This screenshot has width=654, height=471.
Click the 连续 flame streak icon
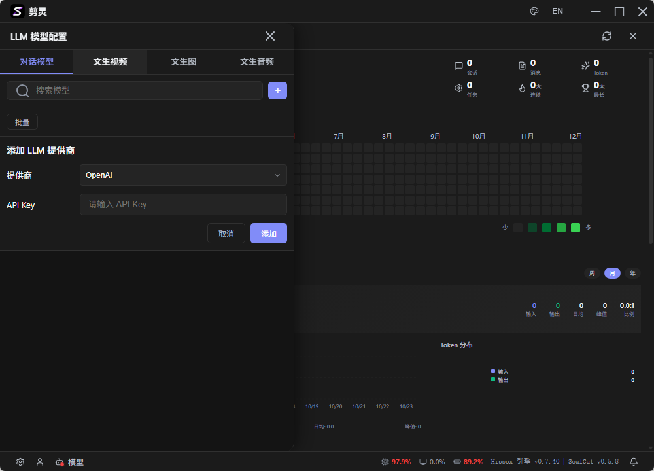pyautogui.click(x=522, y=88)
